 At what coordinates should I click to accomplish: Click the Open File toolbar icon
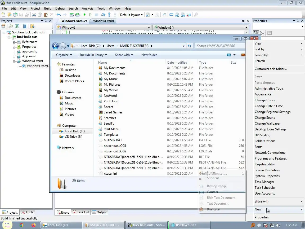click(x=9, y=15)
